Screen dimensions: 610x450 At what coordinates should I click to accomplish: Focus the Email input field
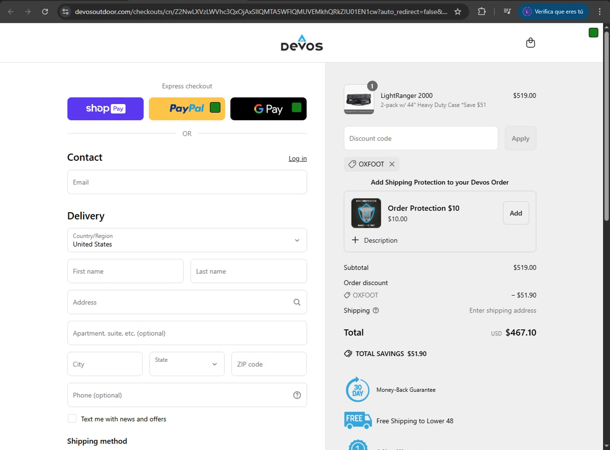[x=187, y=182]
